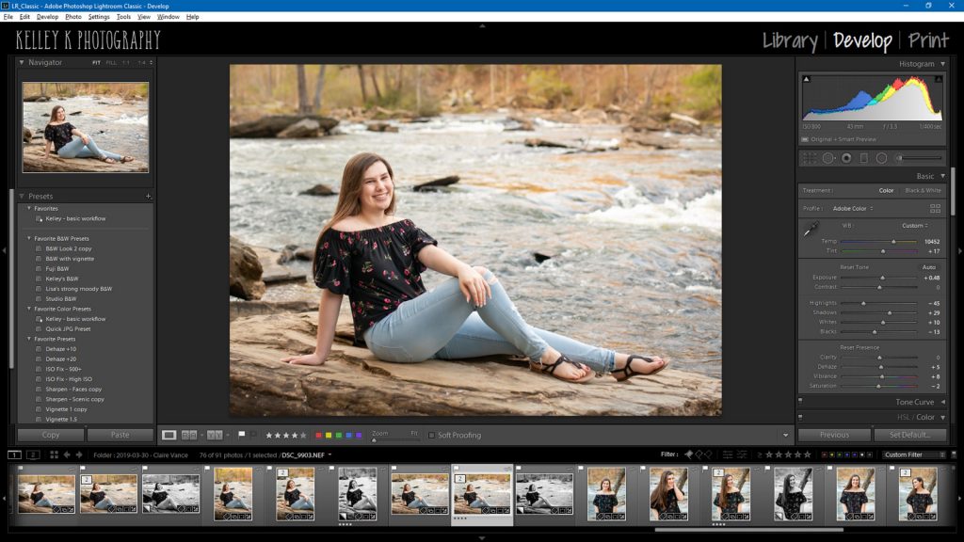
Task: Collapse the Favorites preset group
Action: (x=29, y=208)
